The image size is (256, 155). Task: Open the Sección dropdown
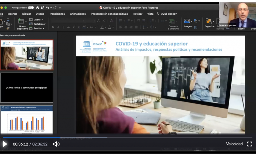(x=37, y=28)
